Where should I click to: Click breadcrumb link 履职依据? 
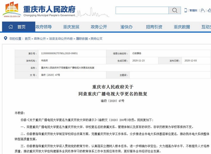click(82, 39)
